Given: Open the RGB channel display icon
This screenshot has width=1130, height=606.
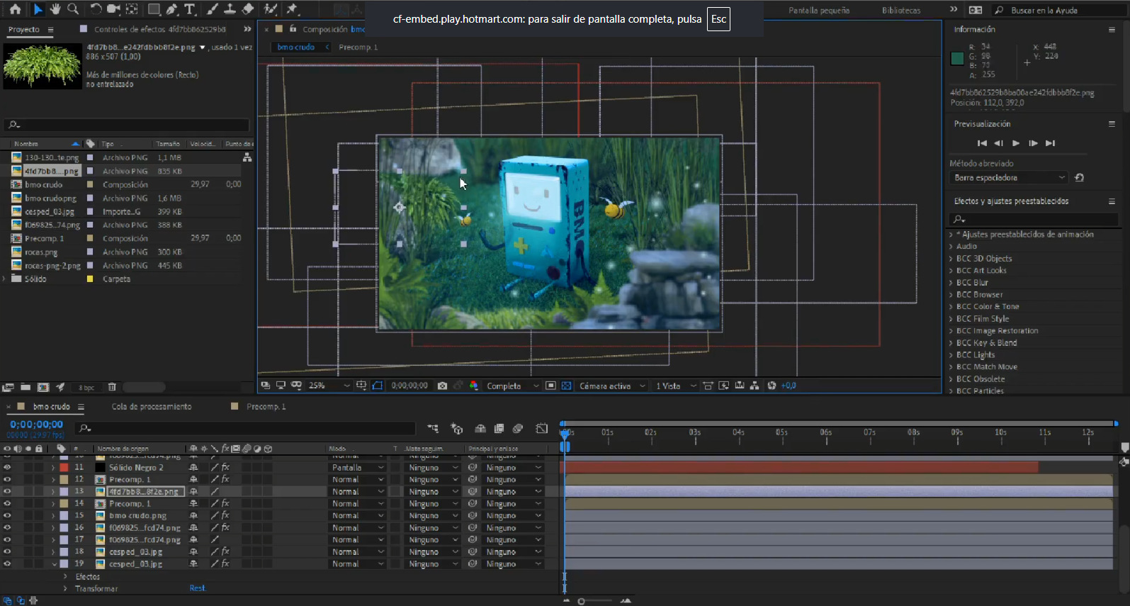Looking at the screenshot, I should point(474,386).
